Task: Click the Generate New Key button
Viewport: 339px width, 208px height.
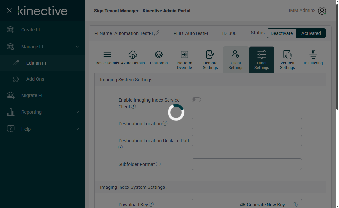Action: (263, 203)
